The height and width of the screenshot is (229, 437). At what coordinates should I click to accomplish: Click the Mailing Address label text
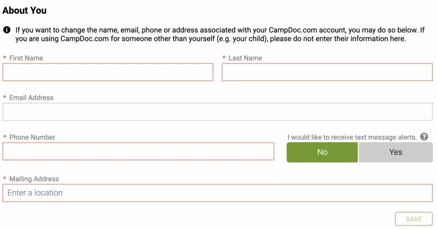tap(34, 179)
